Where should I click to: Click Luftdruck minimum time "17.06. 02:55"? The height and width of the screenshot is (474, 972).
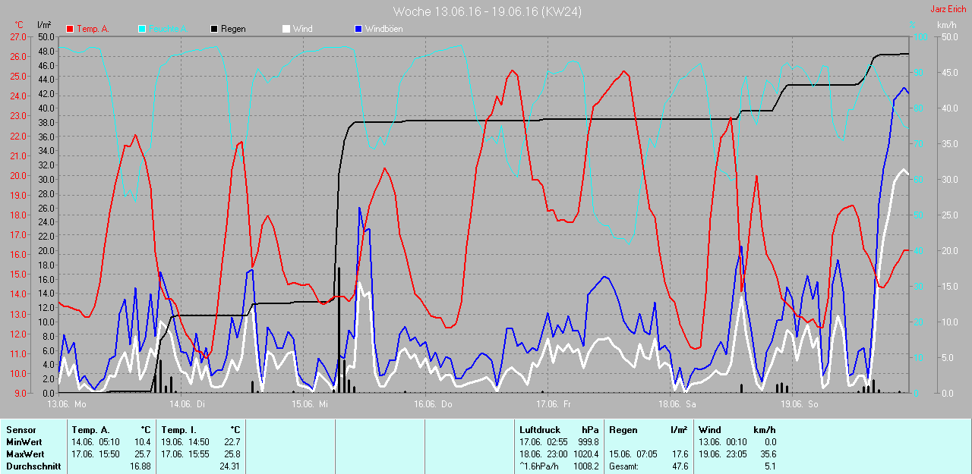pos(544,442)
